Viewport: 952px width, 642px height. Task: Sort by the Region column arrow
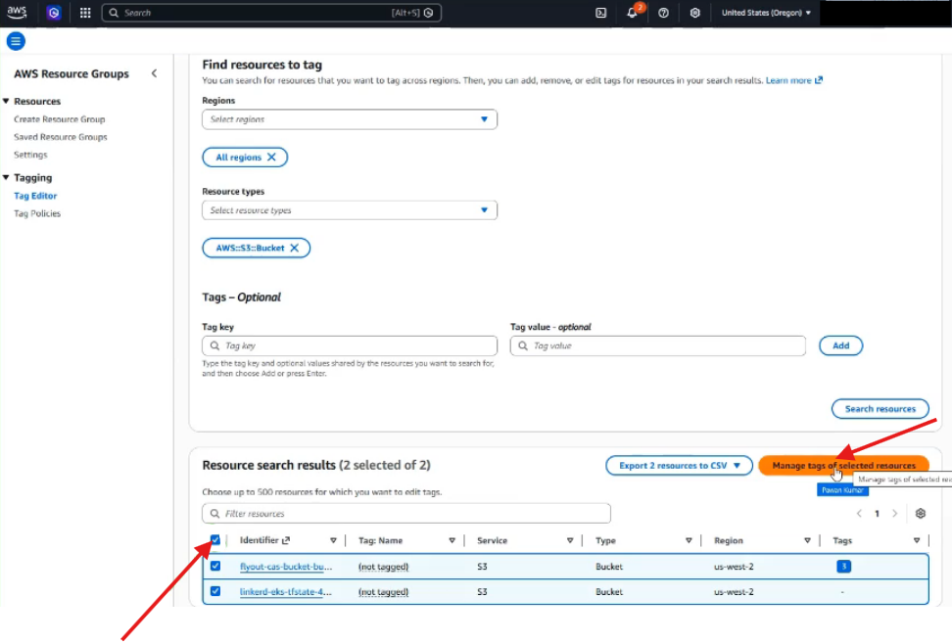click(x=807, y=540)
